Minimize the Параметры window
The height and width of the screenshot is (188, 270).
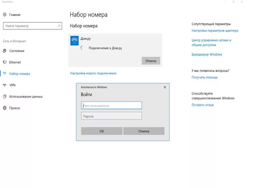pos(225,2)
